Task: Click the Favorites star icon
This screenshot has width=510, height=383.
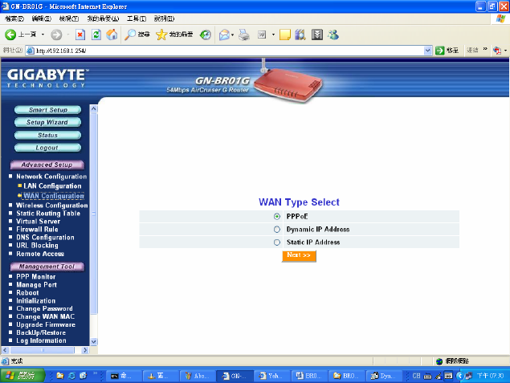Action: pyautogui.click(x=161, y=35)
